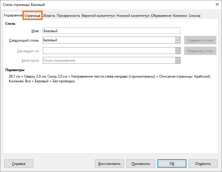Open the Колонки tab
Screen dimensions: 222x172
coord(180,16)
